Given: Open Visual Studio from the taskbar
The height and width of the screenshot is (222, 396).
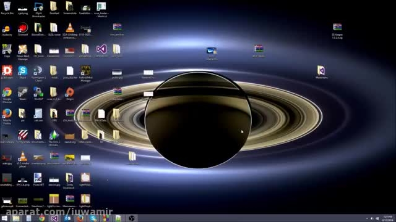Looking at the screenshot, I should coord(54,218).
